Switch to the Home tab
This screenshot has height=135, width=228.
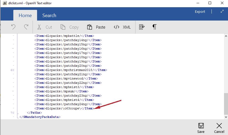click(x=25, y=15)
